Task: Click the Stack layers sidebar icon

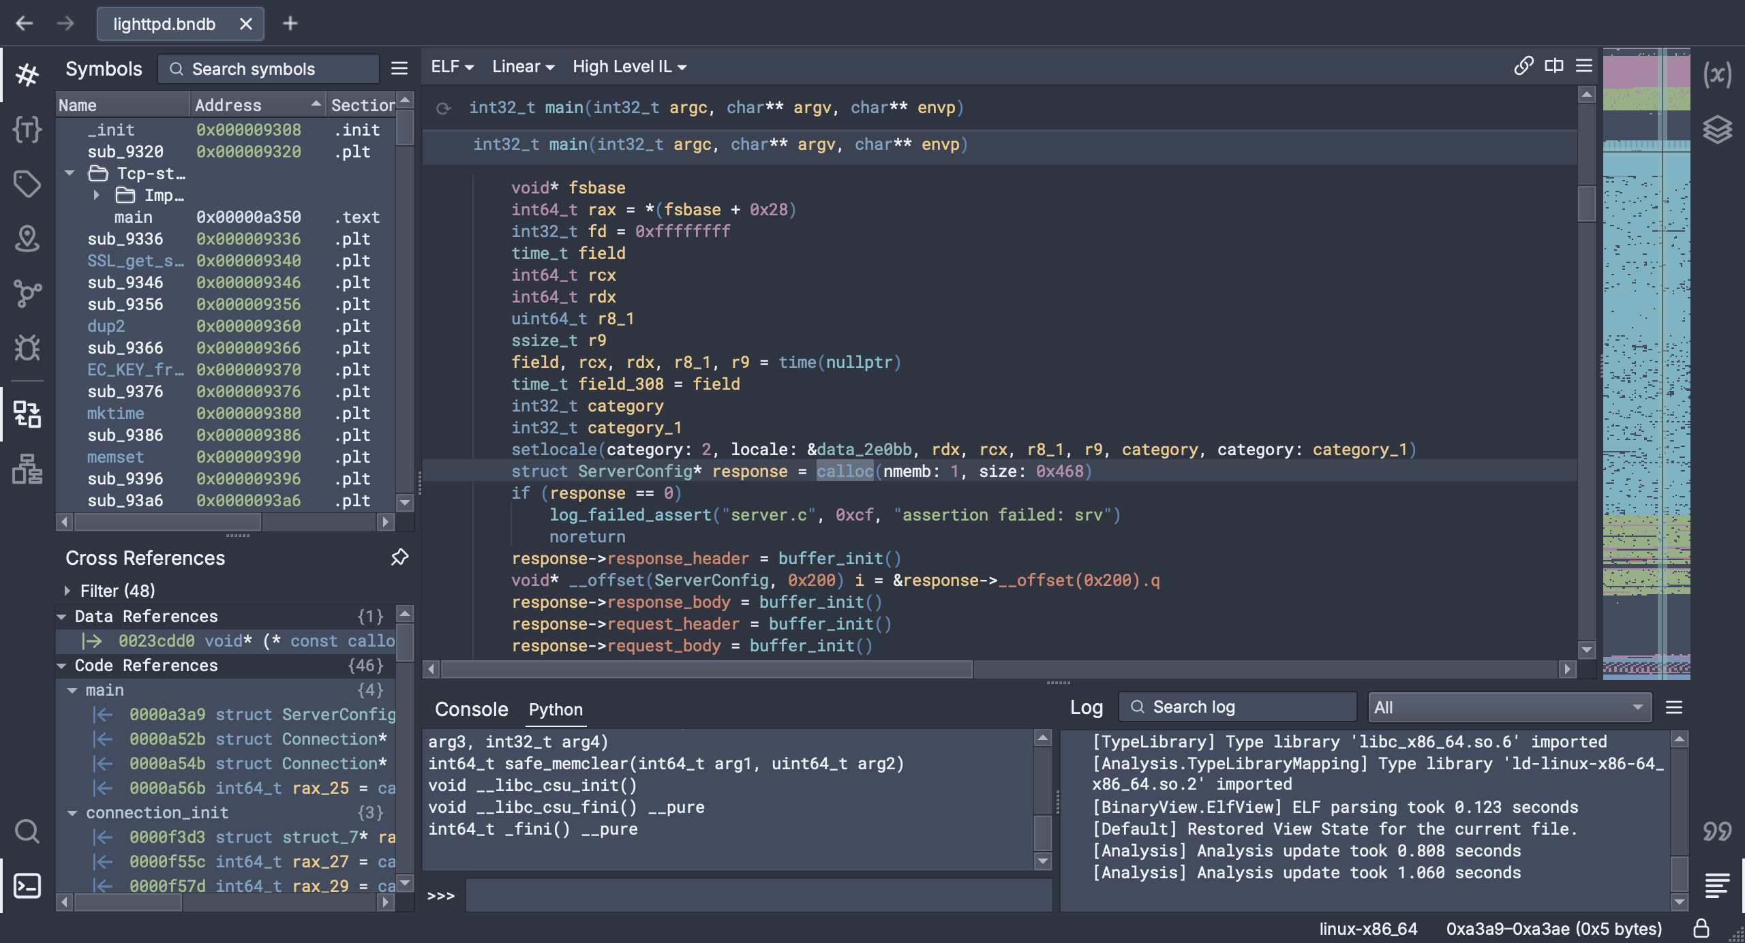Action: tap(1716, 129)
